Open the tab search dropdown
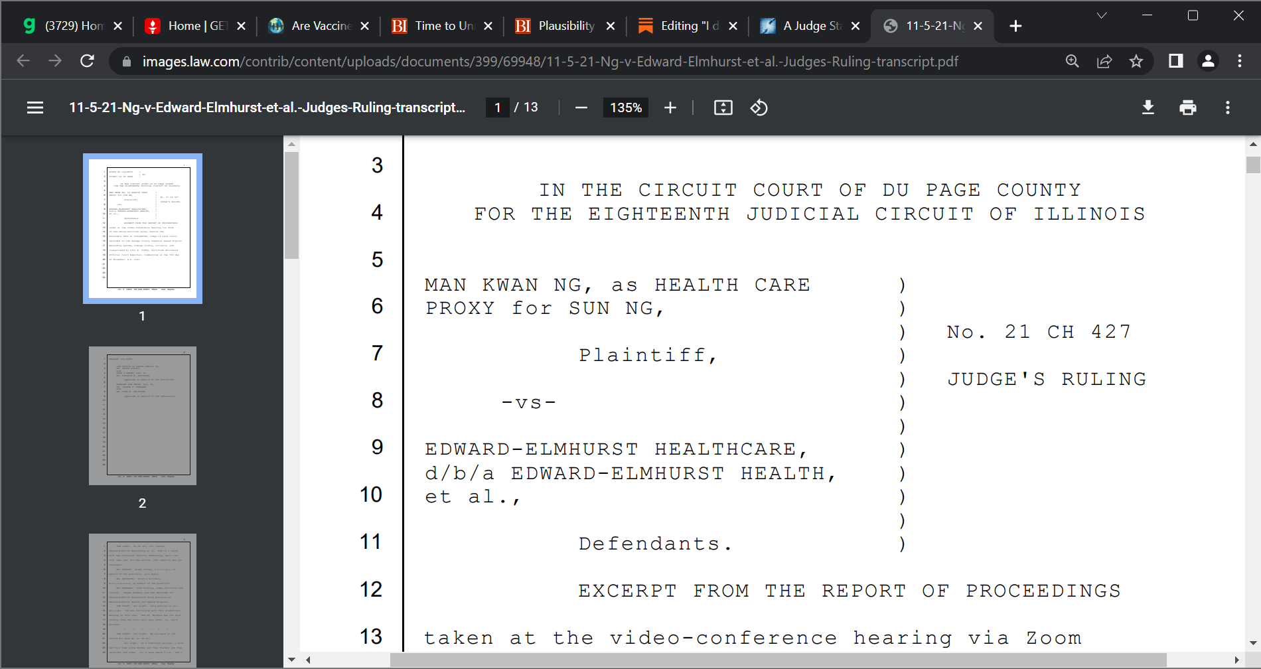Viewport: 1261px width, 669px height. [x=1102, y=15]
